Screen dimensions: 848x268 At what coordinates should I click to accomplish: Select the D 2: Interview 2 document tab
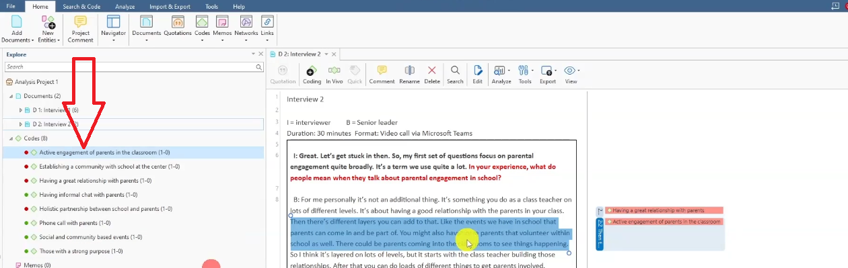point(299,54)
